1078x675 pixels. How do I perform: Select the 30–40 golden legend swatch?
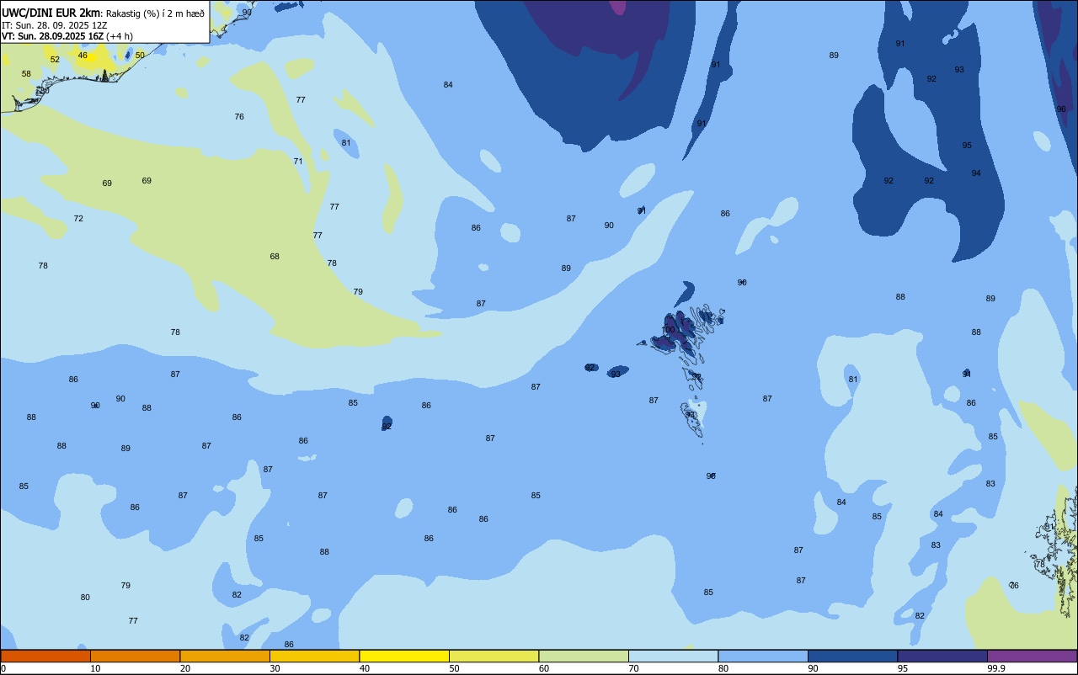pyautogui.click(x=314, y=656)
